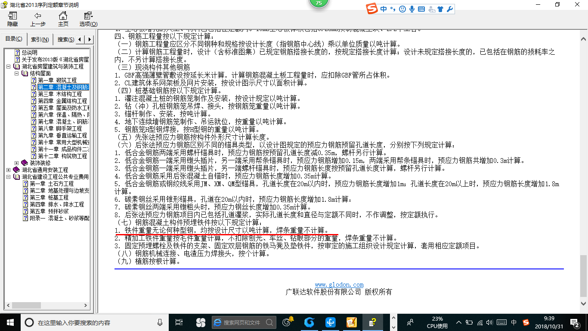
Task: Open the blue G taskbar app
Action: click(309, 322)
